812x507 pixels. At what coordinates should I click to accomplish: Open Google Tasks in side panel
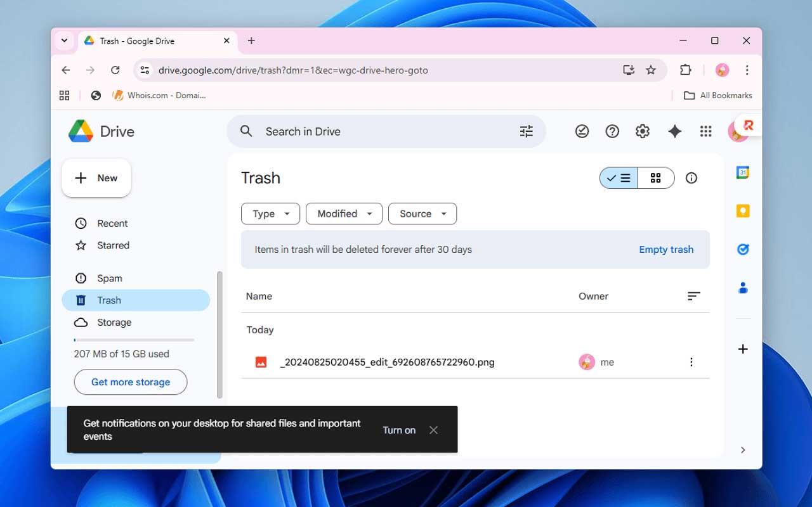coord(743,250)
